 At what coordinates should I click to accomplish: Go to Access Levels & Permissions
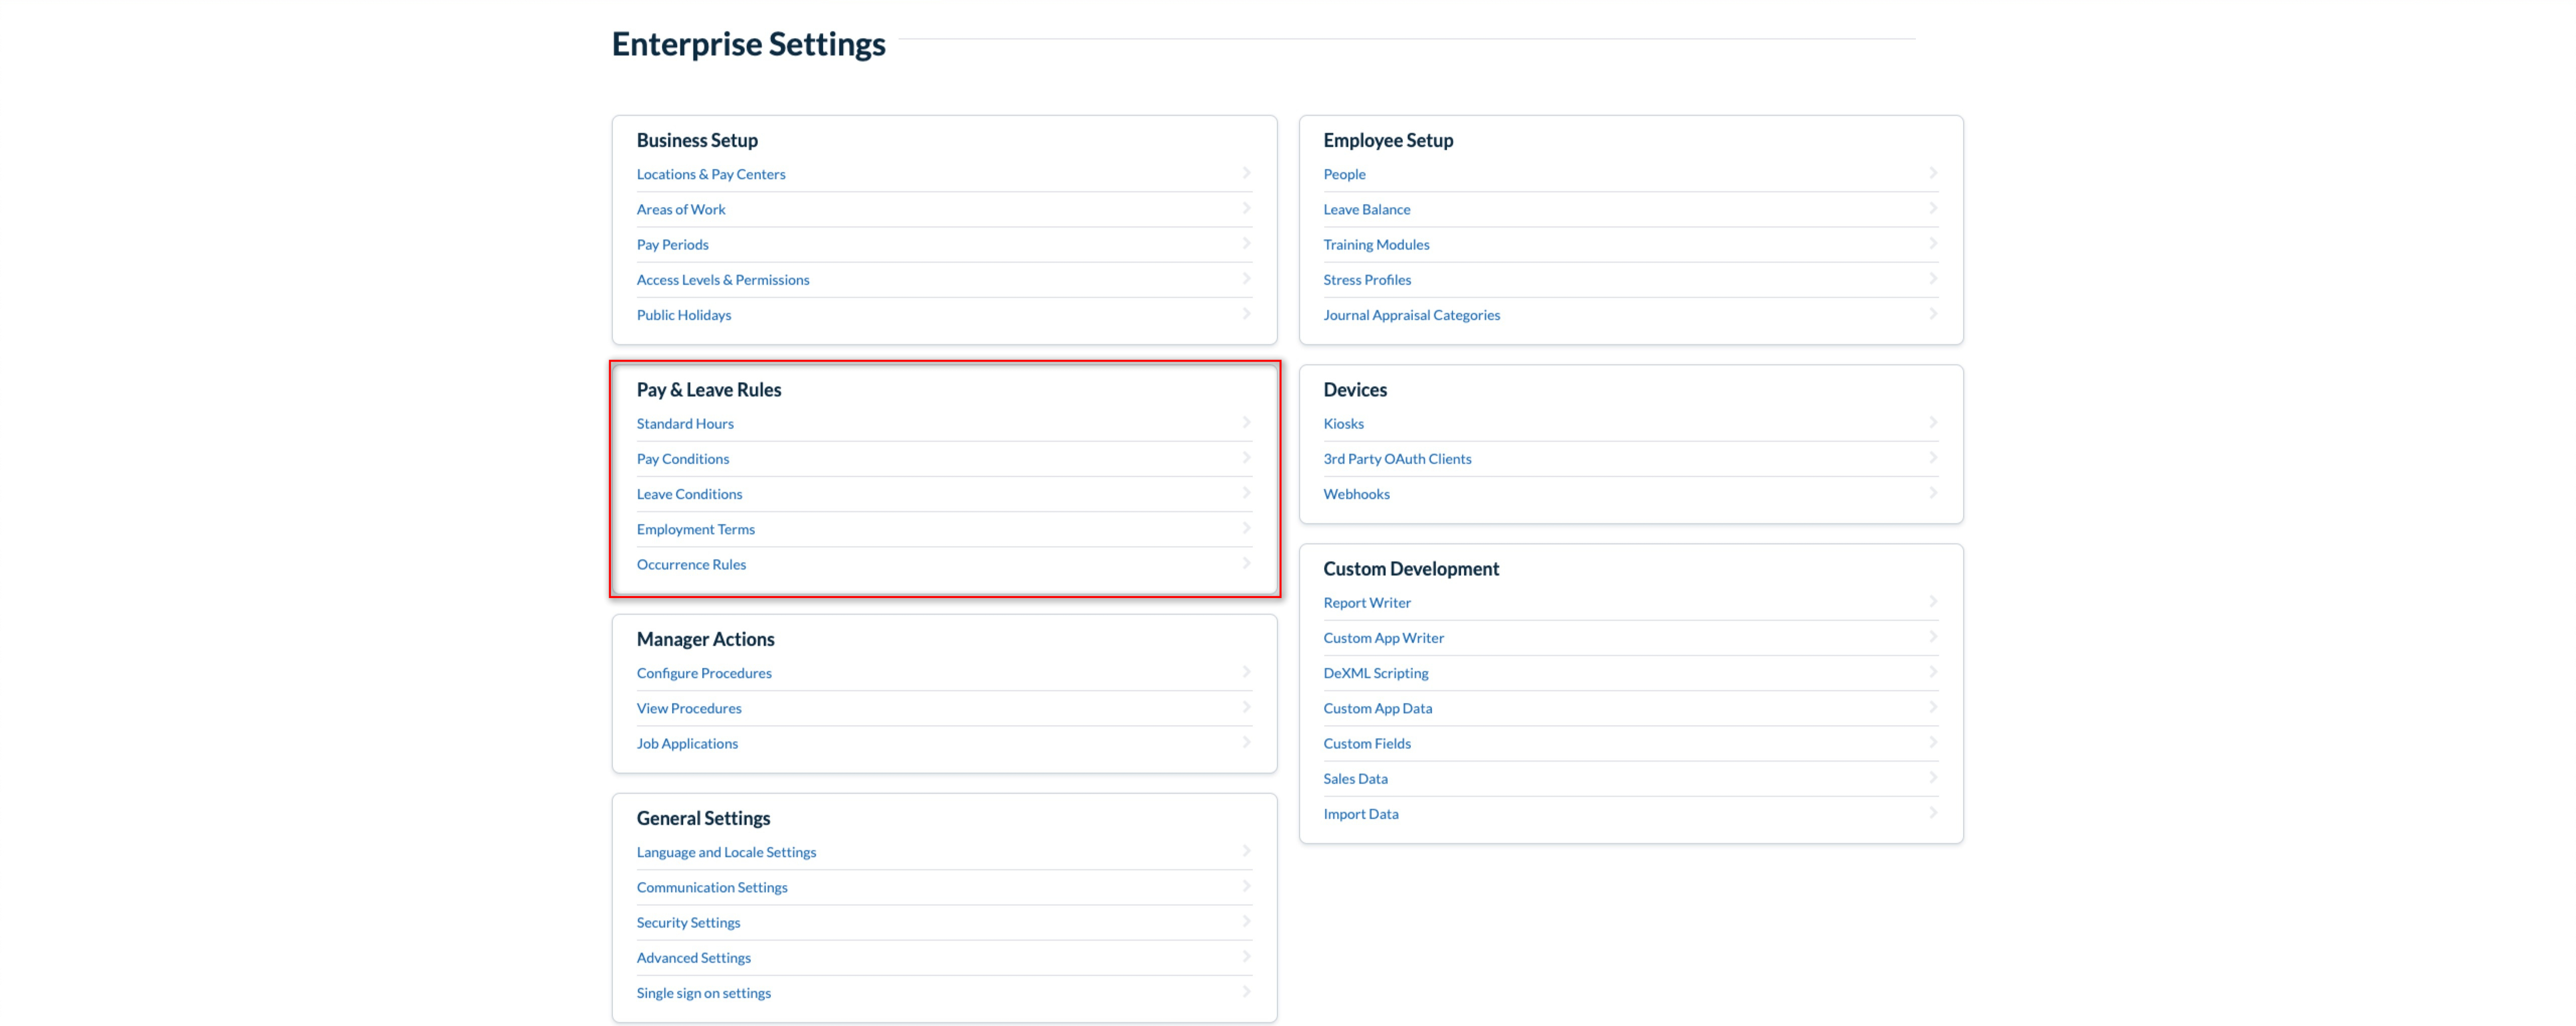pos(722,280)
